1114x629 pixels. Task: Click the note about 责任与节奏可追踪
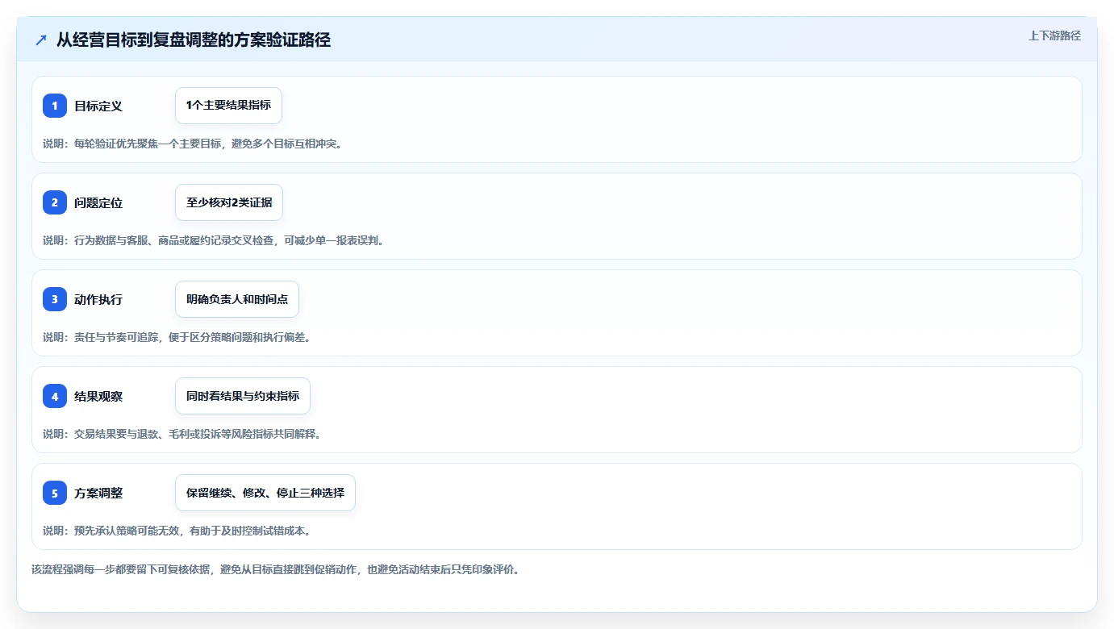coord(177,337)
